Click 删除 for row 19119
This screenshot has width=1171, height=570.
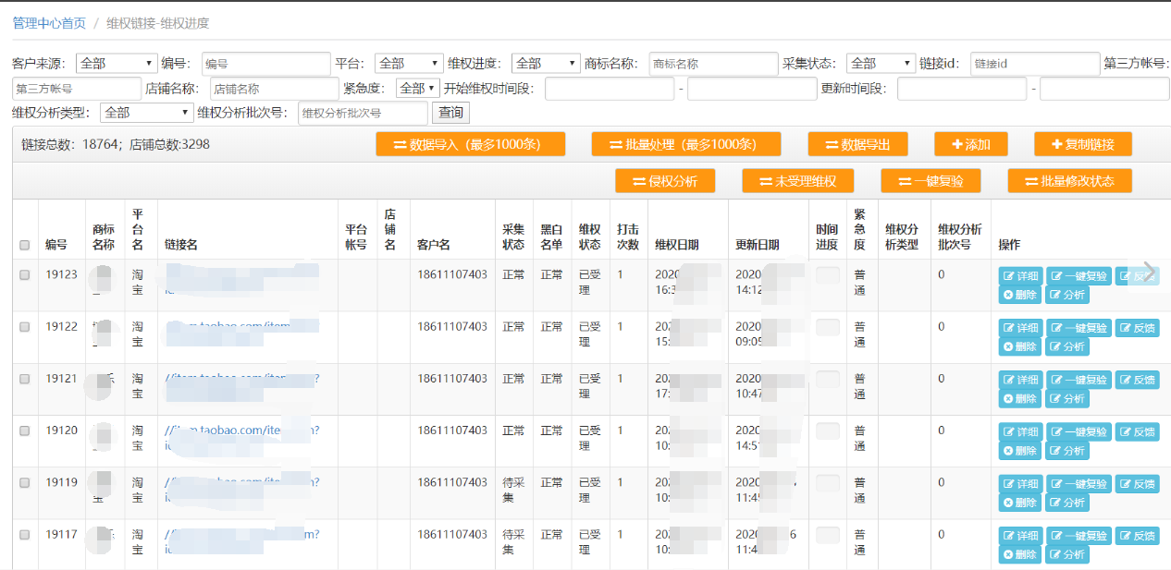pyautogui.click(x=1020, y=503)
